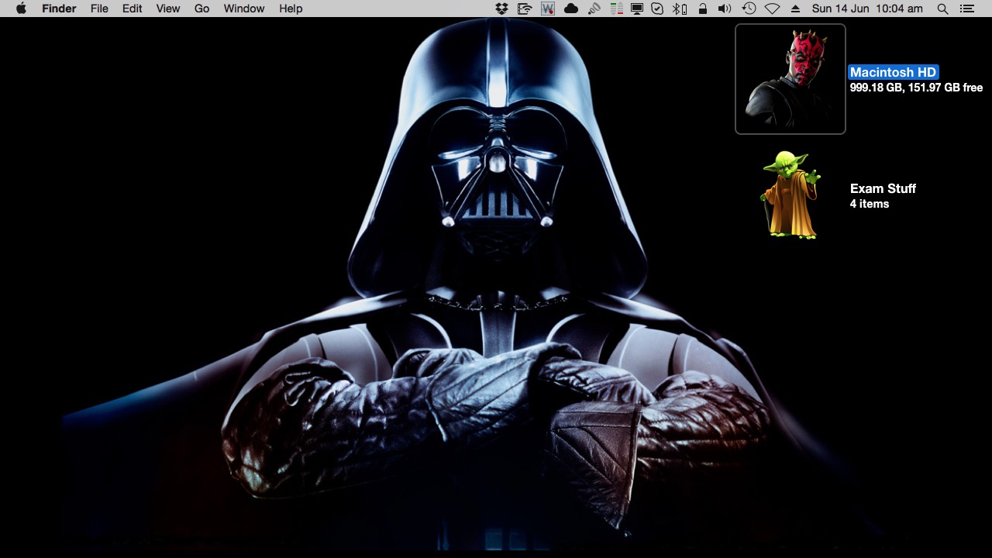The width and height of the screenshot is (992, 558).
Task: Click the eject icon in menu bar
Action: click(x=795, y=9)
